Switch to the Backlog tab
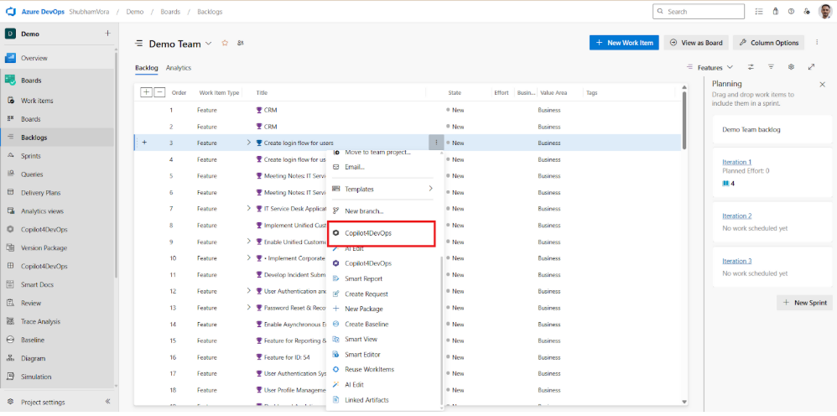Screen dimensions: 837x416 pyautogui.click(x=146, y=68)
